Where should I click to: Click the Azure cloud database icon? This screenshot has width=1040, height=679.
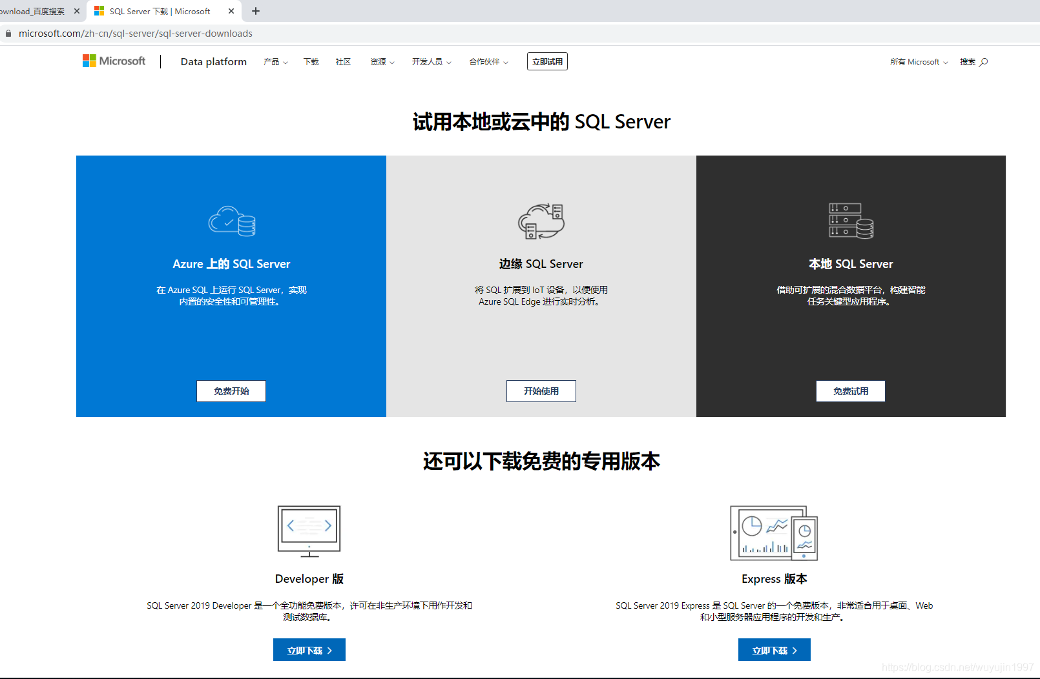coord(232,221)
